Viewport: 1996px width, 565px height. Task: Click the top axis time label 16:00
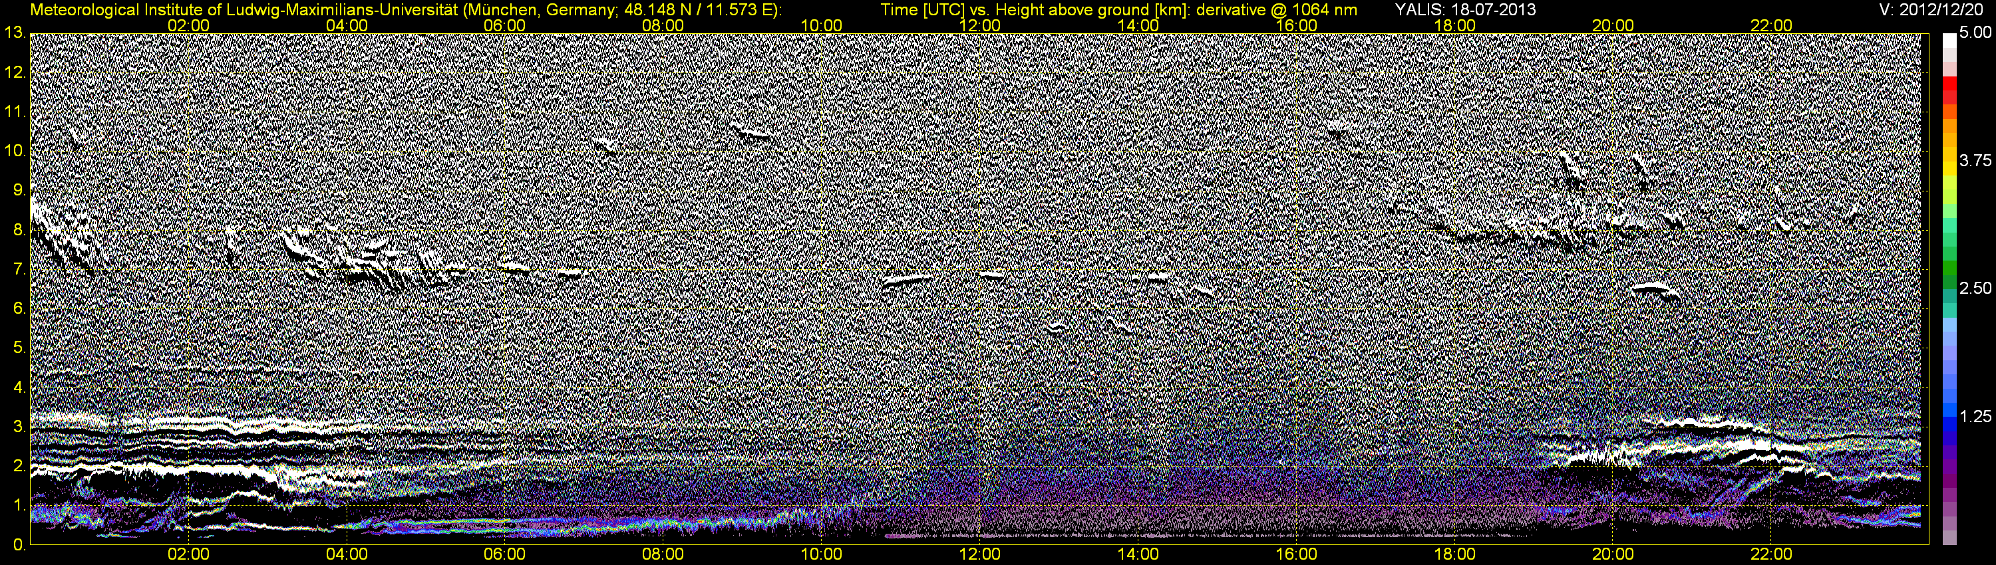[1296, 25]
